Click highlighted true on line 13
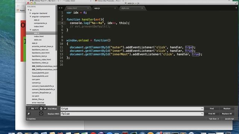Screen dimensions: 239x134 tap(196, 54)
